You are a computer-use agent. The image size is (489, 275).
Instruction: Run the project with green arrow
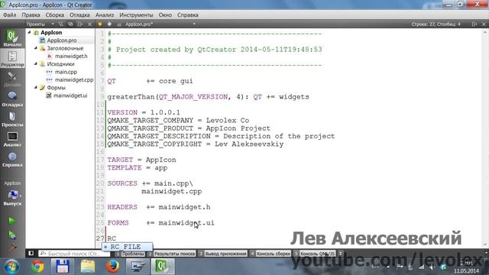12,221
